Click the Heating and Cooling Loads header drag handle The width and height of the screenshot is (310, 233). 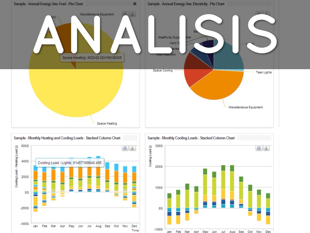(130, 138)
